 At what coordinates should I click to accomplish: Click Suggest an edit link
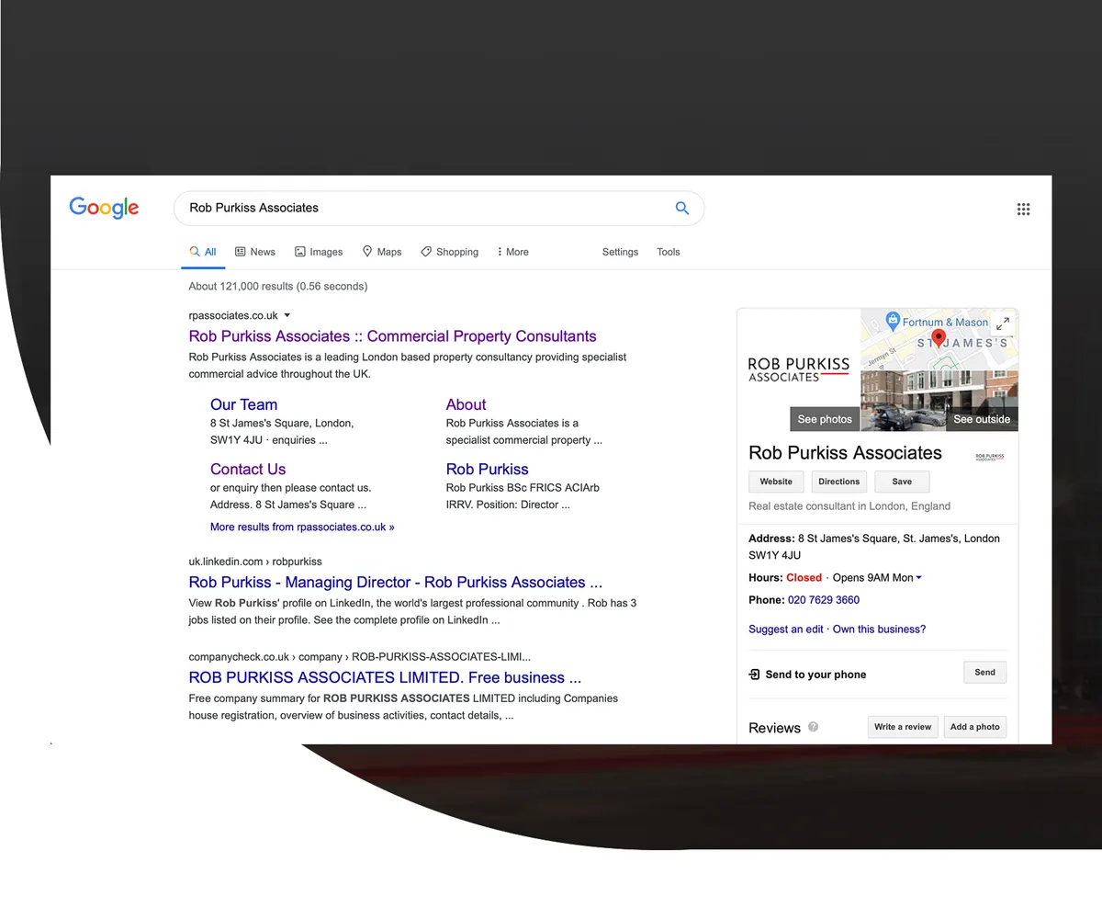point(786,630)
